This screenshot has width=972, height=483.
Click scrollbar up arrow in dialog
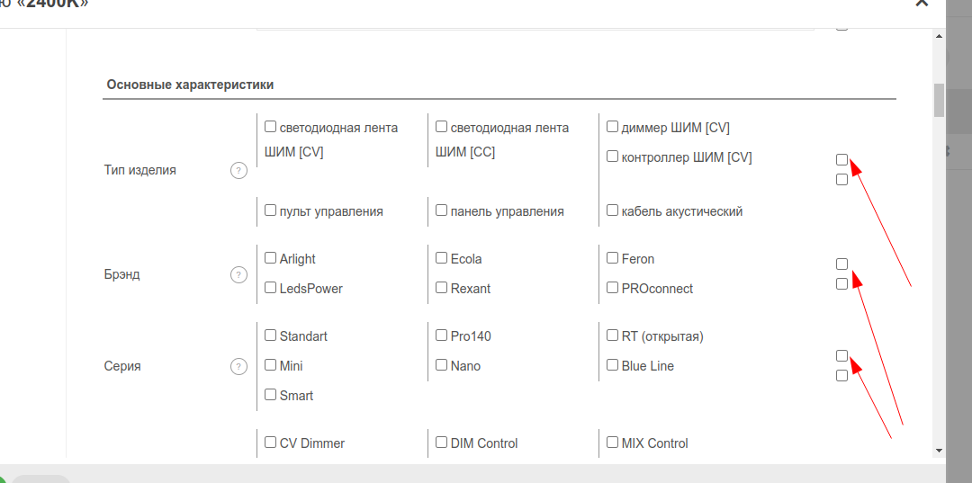click(x=939, y=38)
